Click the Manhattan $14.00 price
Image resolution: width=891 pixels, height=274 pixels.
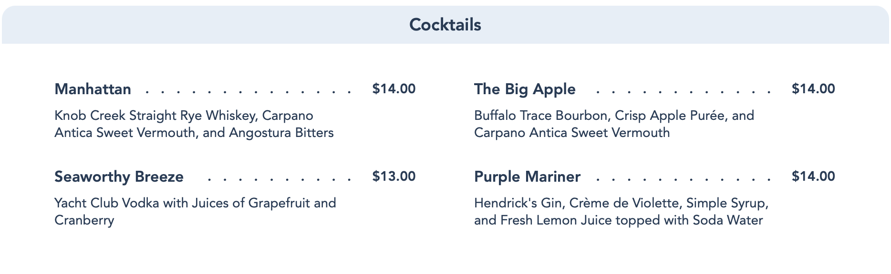pyautogui.click(x=394, y=89)
